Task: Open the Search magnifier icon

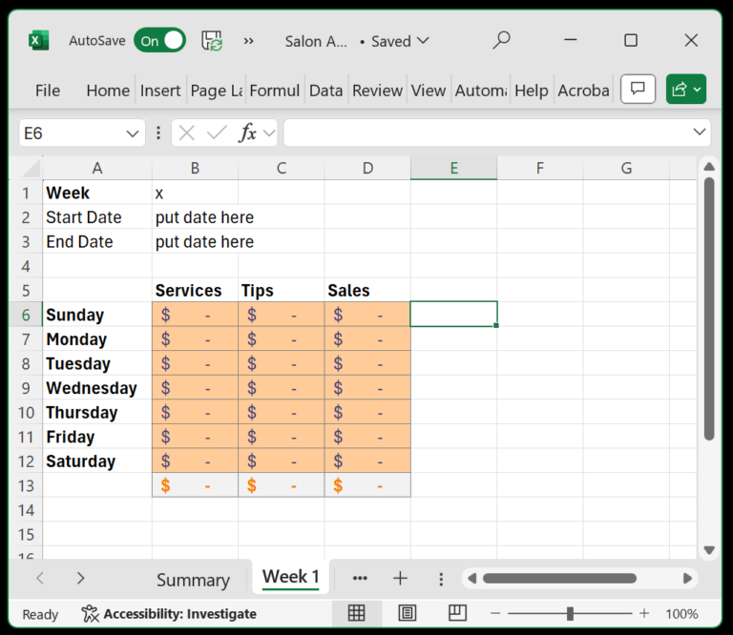Action: tap(501, 40)
